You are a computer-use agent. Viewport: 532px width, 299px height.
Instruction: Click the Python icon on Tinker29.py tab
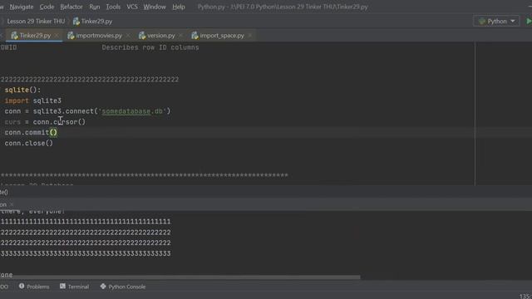click(x=14, y=36)
